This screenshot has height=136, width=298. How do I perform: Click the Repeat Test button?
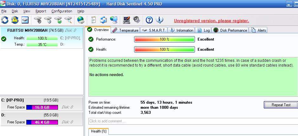click(x=281, y=105)
